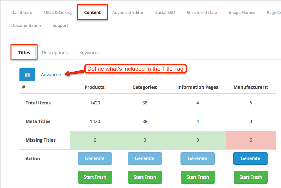Open the Support tab

(x=61, y=25)
